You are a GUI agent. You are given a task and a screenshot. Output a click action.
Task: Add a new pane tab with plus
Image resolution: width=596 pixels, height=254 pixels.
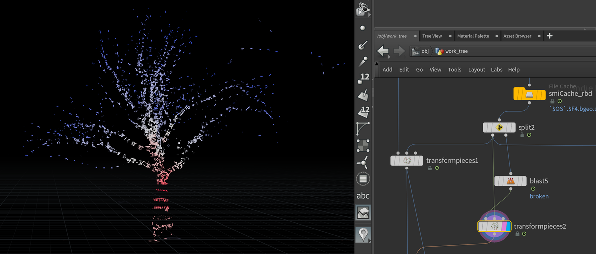550,36
